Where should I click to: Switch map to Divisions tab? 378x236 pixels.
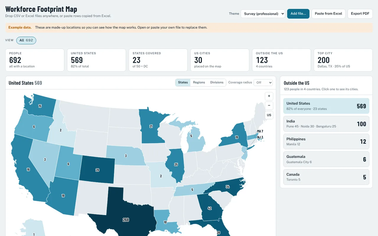click(x=217, y=83)
